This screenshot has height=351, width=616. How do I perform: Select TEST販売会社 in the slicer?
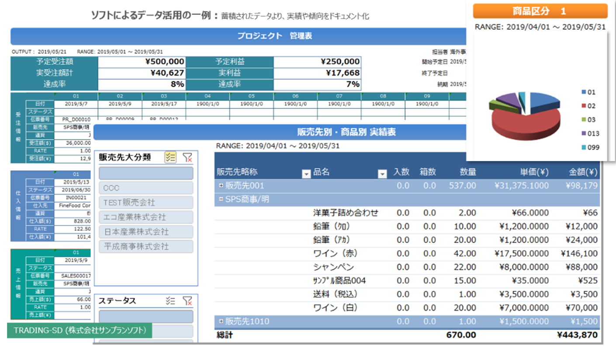[x=146, y=203]
